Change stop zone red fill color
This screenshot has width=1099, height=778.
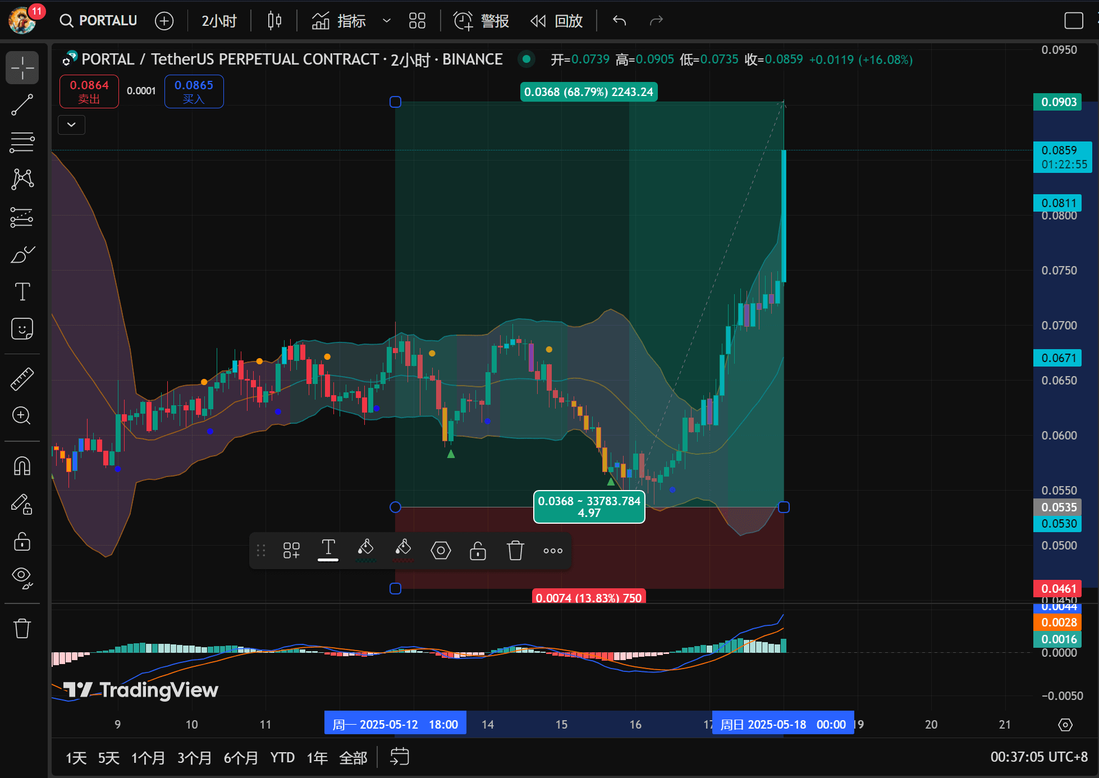coord(404,551)
